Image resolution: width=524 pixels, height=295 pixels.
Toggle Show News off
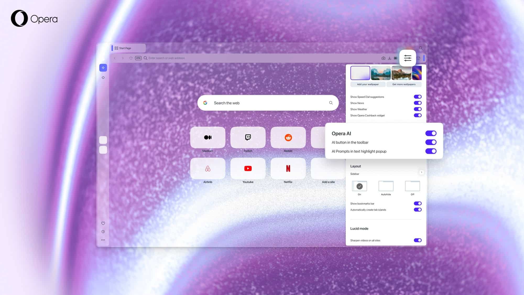[x=418, y=103]
